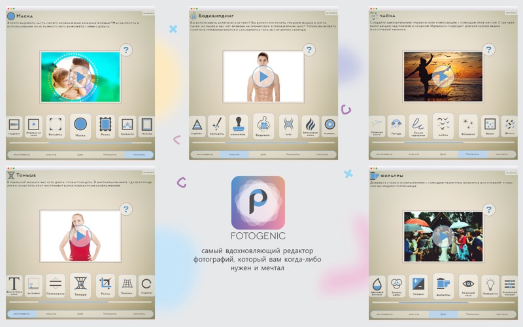Viewport: 523px width, 327px height.
Task: Select the rainbow weather tool in Чайка panel
Action: pyautogui.click(x=396, y=126)
